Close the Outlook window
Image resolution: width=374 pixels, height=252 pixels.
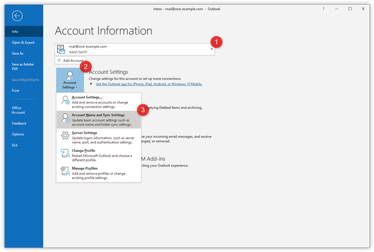(363, 9)
